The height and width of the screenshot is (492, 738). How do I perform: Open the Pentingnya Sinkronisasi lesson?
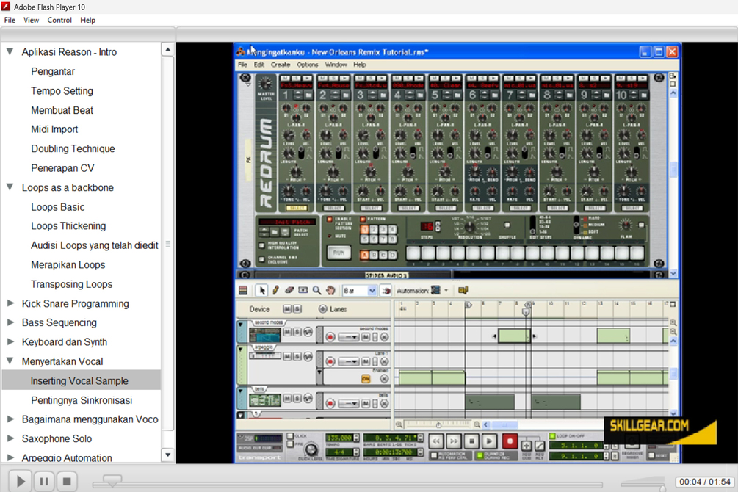[82, 400]
